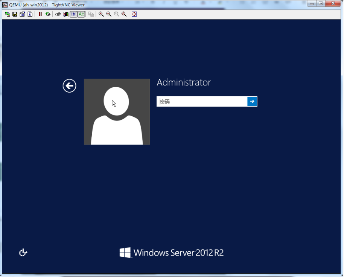Toggle the Alt key state button
Image resolution: width=344 pixels, height=277 pixels.
click(81, 14)
